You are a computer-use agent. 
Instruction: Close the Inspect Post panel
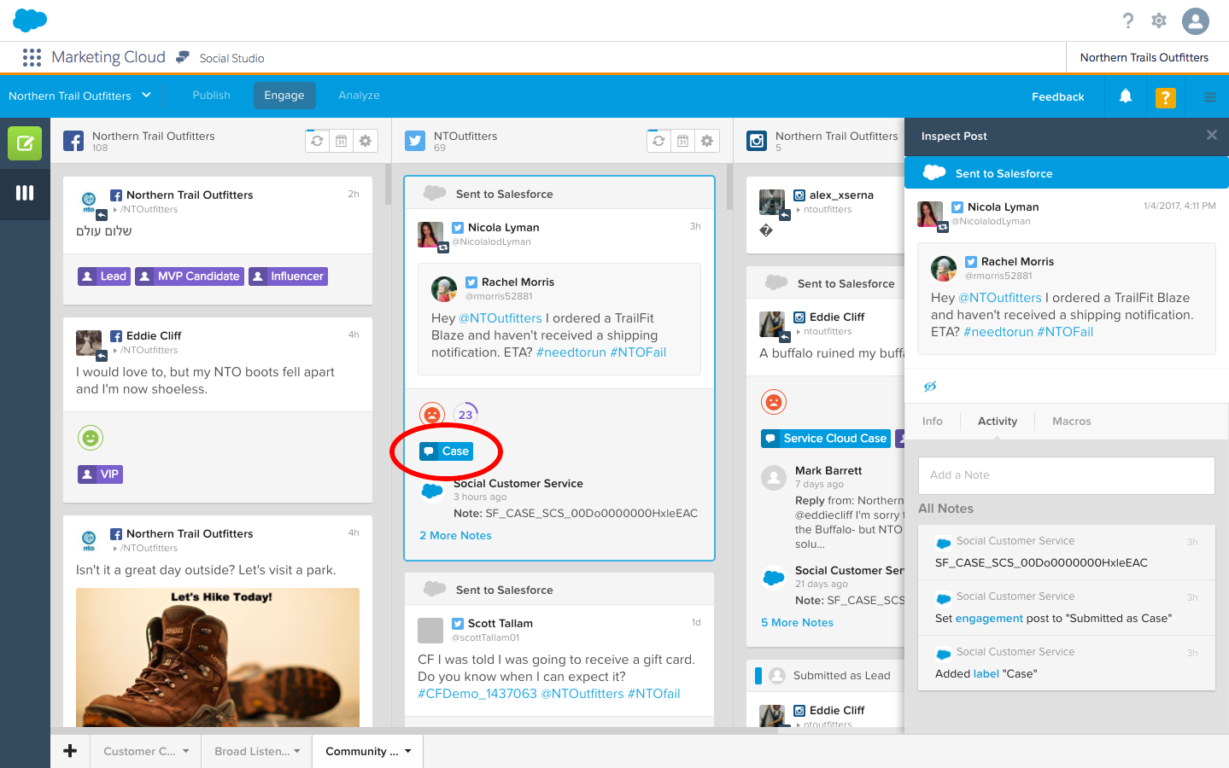pyautogui.click(x=1211, y=135)
